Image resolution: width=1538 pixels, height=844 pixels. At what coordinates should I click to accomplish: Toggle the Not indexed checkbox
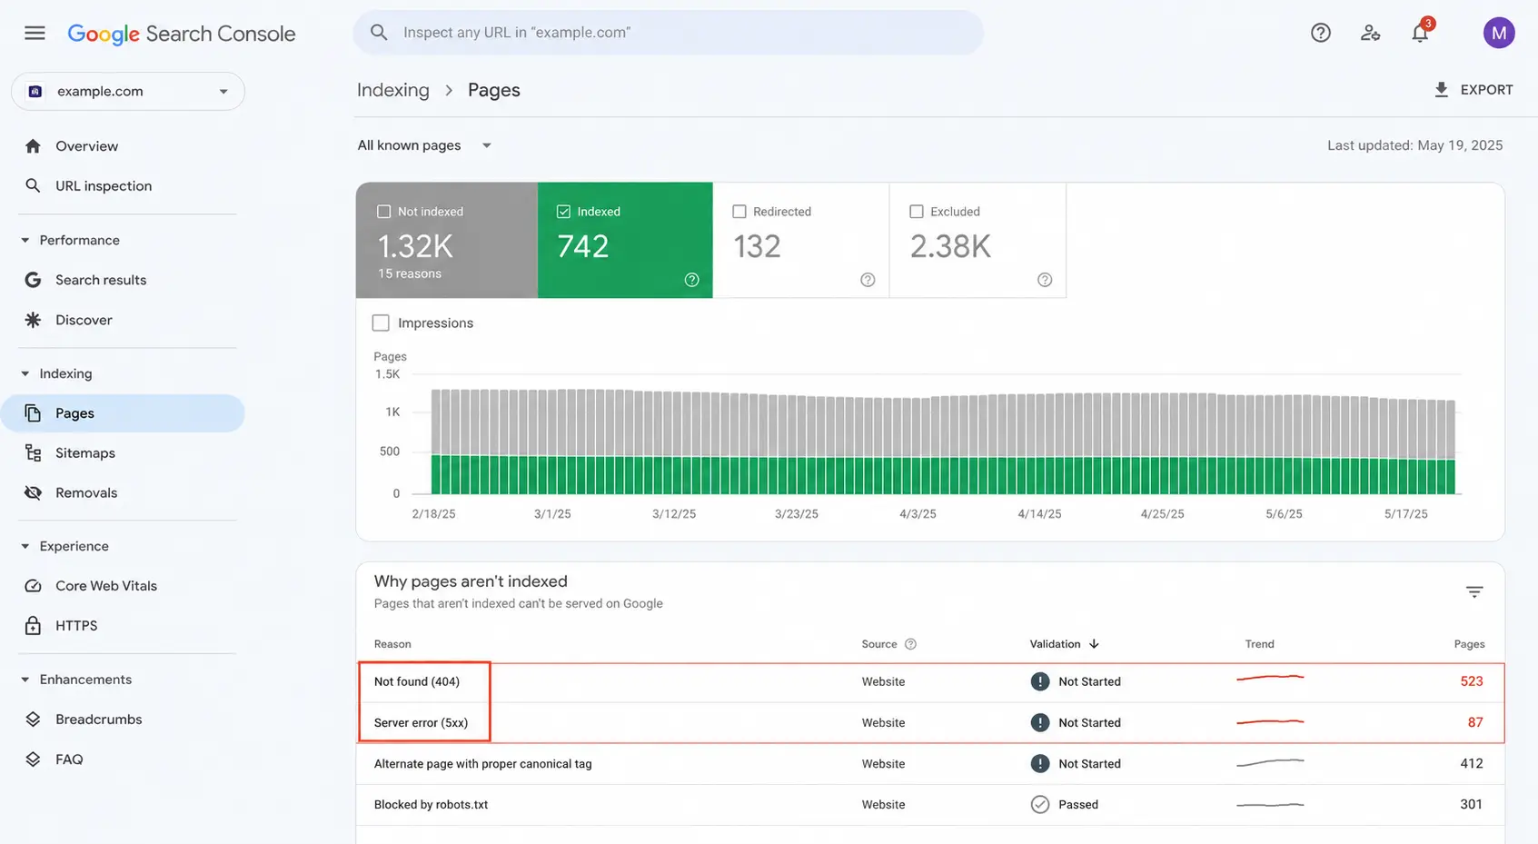(x=383, y=212)
